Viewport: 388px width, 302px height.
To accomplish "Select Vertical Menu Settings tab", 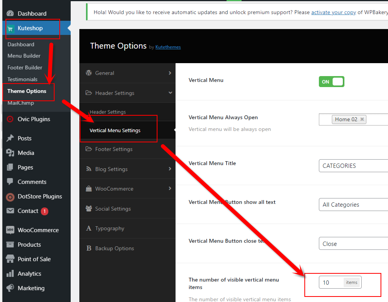I will pyautogui.click(x=128, y=130).
